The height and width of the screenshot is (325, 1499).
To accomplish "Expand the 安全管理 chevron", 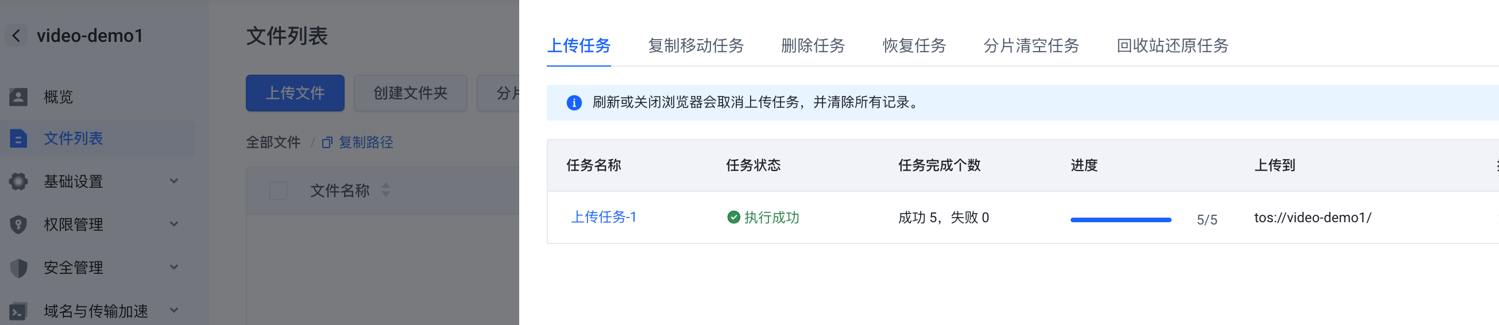I will pyautogui.click(x=174, y=268).
